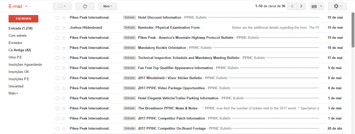This screenshot has width=355, height=134.
Task: Tick the Mandatory Rookie Orientation checkbox
Action: point(57,48)
